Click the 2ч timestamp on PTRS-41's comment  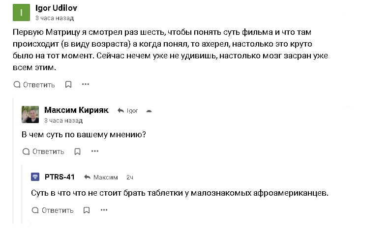[x=130, y=177]
